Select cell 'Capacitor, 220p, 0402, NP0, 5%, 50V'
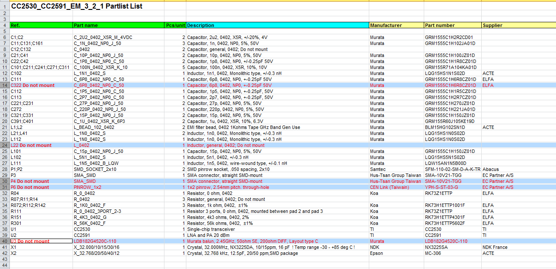Image resolution: width=556 pixels, height=269 pixels. pyautogui.click(x=277, y=109)
